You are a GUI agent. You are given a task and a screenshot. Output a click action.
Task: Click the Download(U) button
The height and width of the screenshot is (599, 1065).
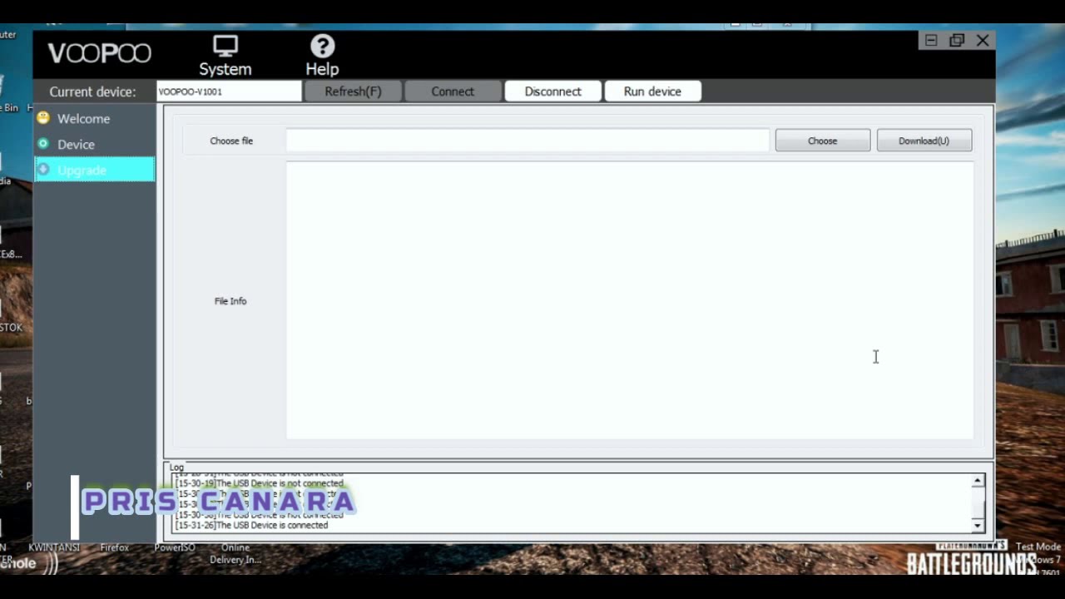924,141
